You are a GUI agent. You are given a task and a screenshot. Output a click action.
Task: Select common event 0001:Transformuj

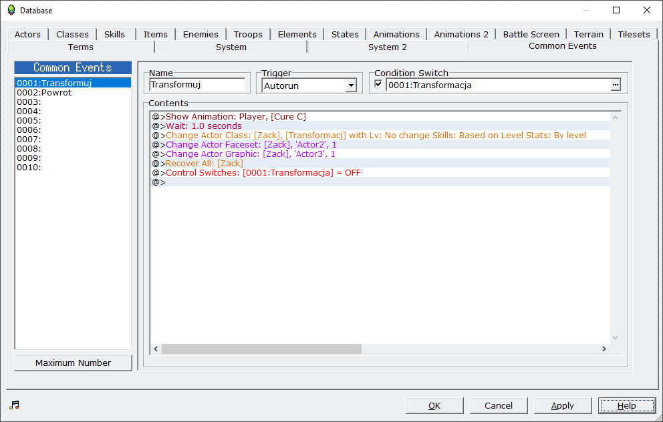(x=73, y=83)
